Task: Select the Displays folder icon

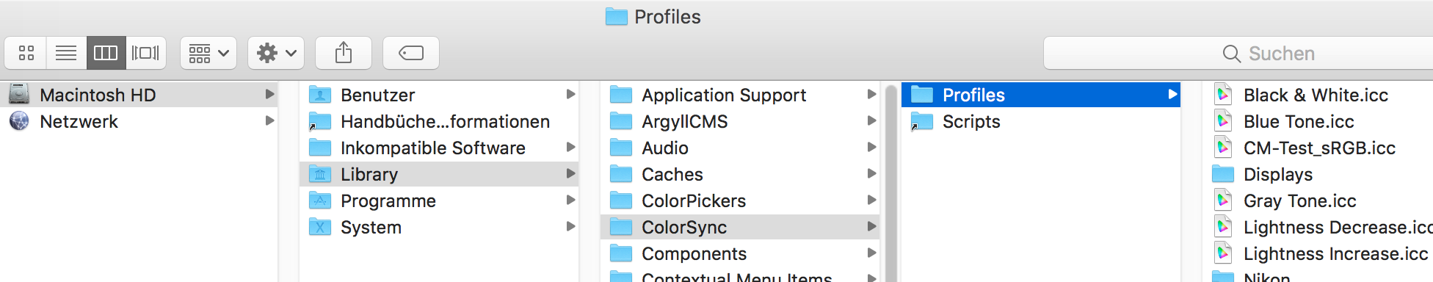Action: [1223, 173]
